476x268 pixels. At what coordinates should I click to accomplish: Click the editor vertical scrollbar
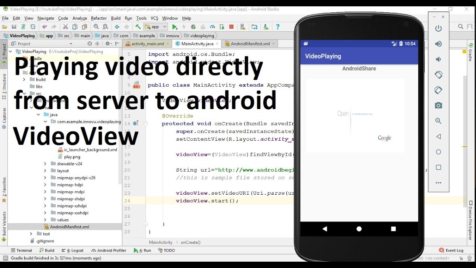(x=465, y=141)
